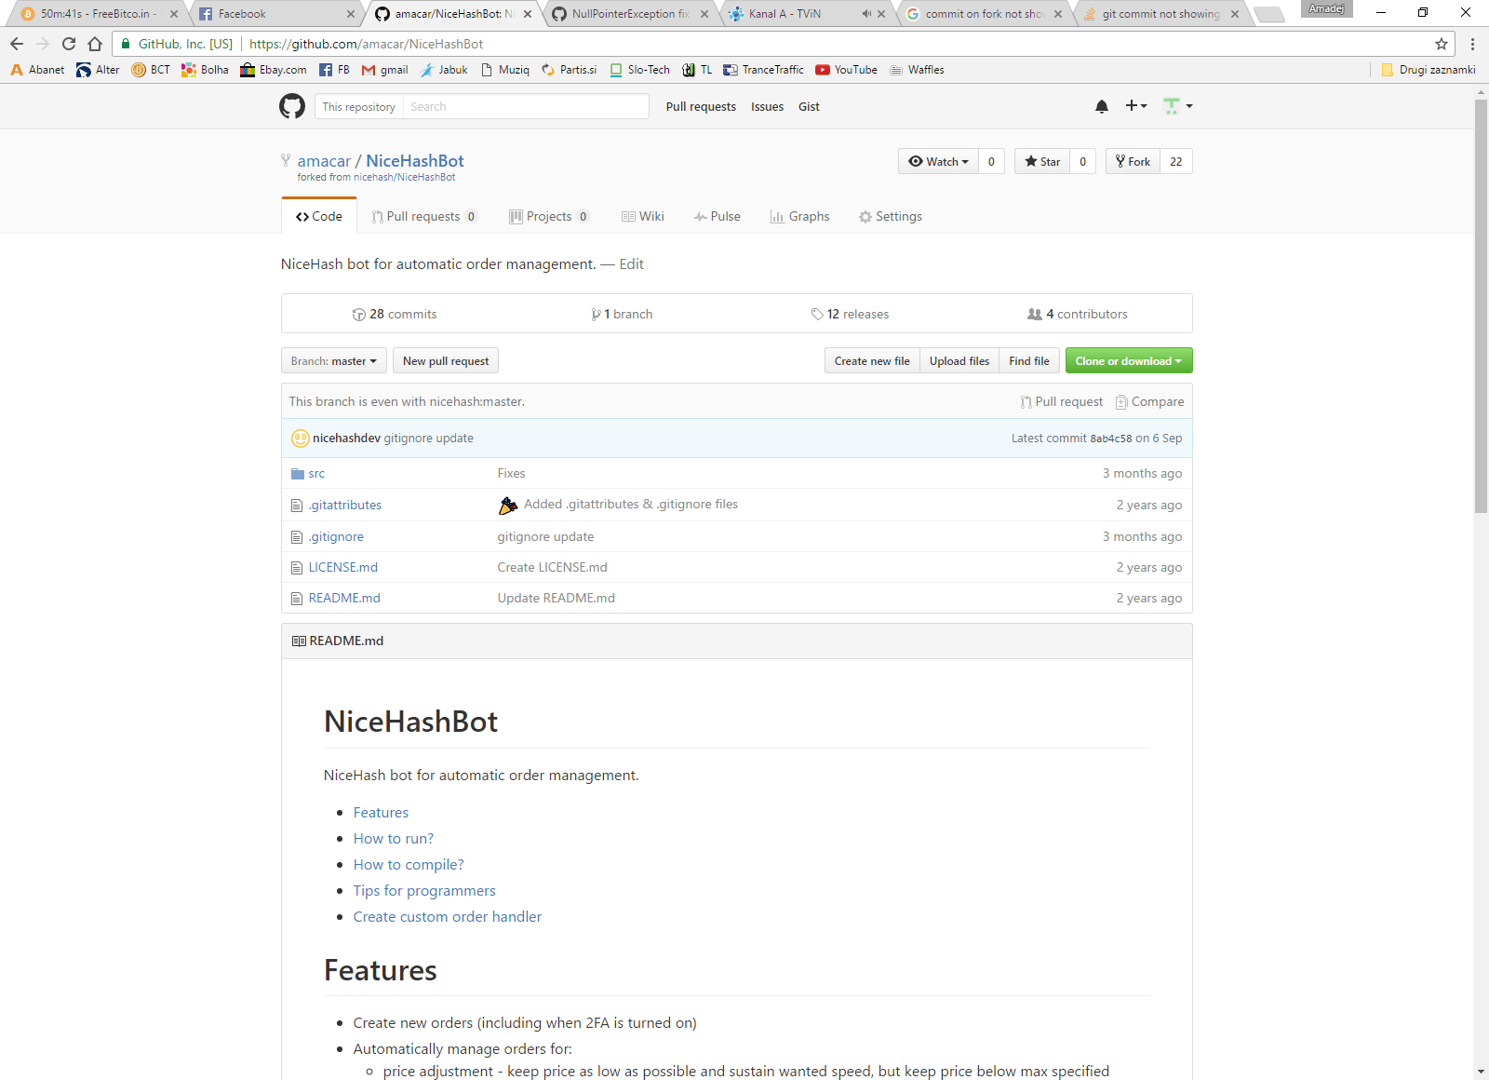Click the browser forward arrow
This screenshot has height=1080, width=1489.
43,44
